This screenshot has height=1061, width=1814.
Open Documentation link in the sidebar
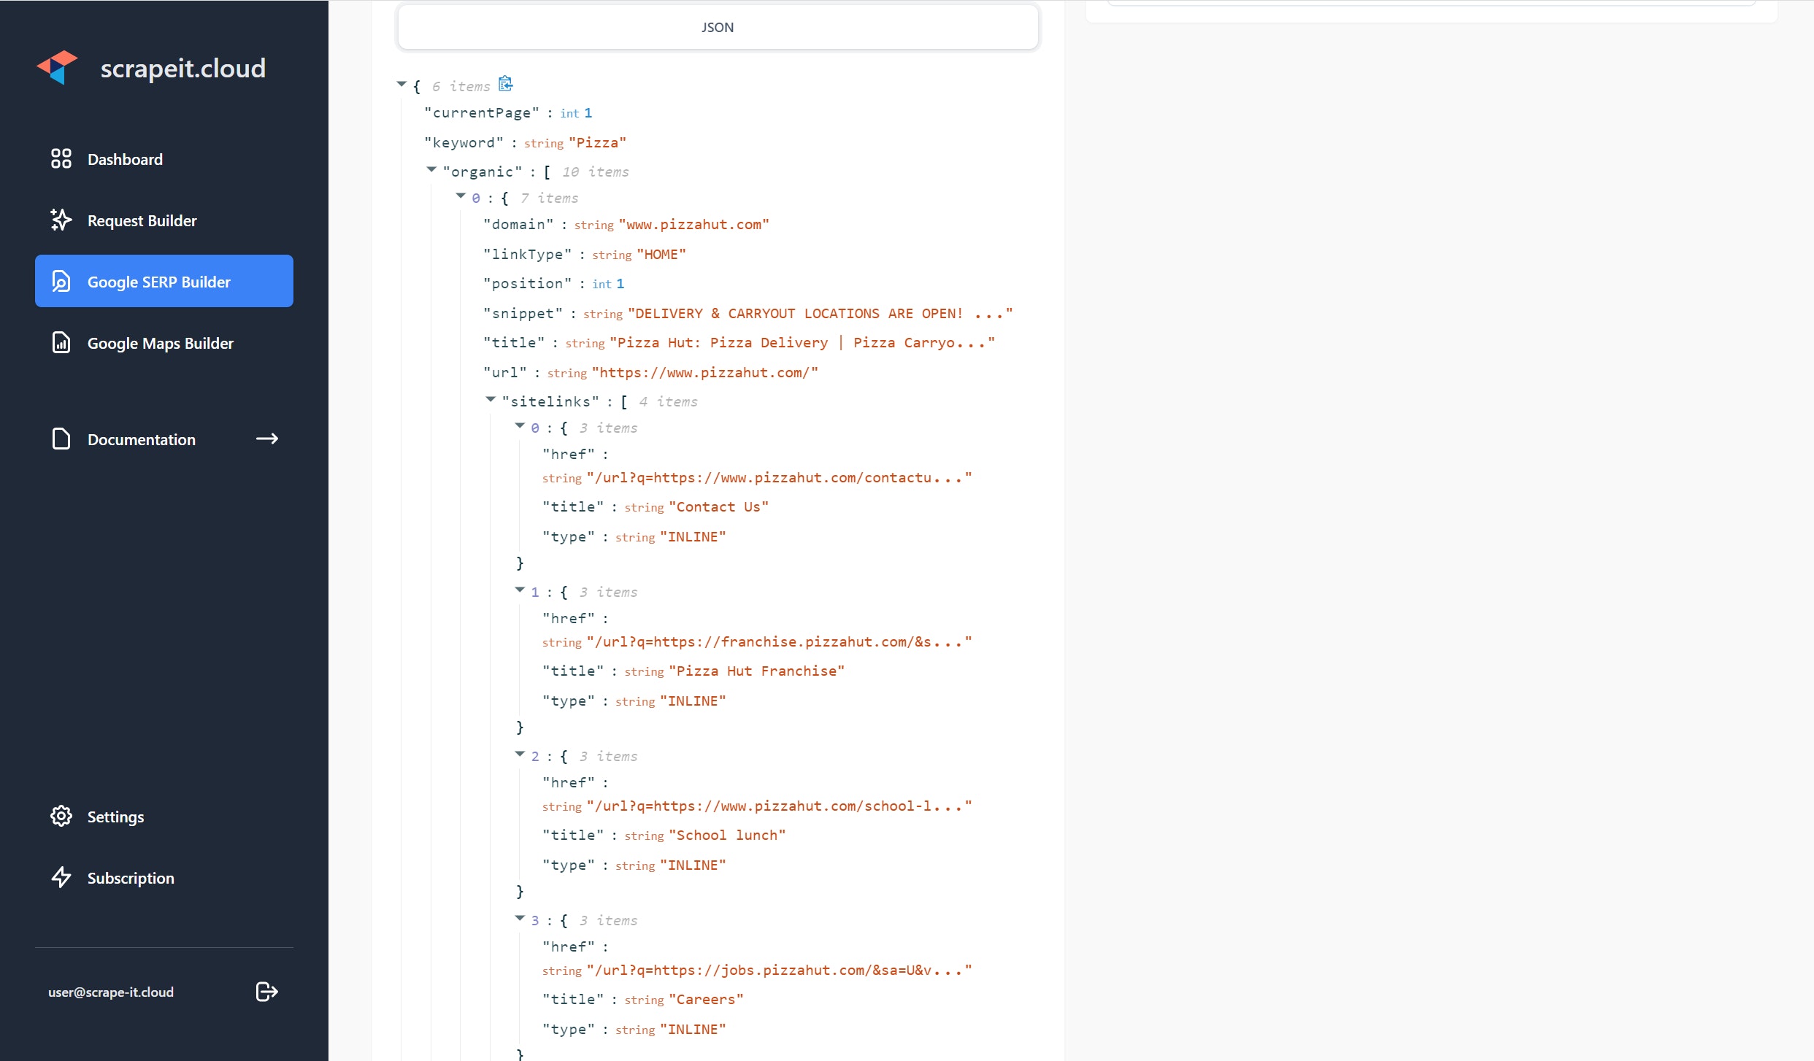(x=164, y=439)
